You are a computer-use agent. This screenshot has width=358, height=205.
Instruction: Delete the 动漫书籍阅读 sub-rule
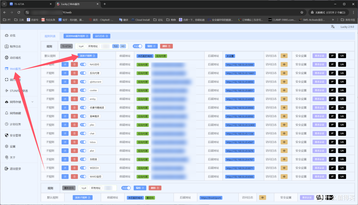[x=74, y=108]
